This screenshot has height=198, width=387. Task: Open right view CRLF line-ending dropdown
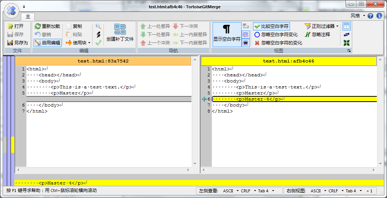click(335, 191)
